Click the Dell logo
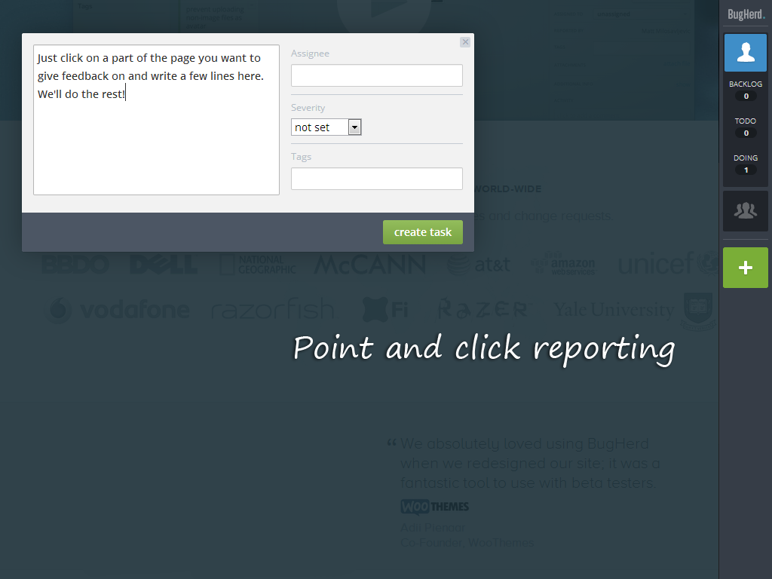Viewport: 772px width, 579px height. 164,265
